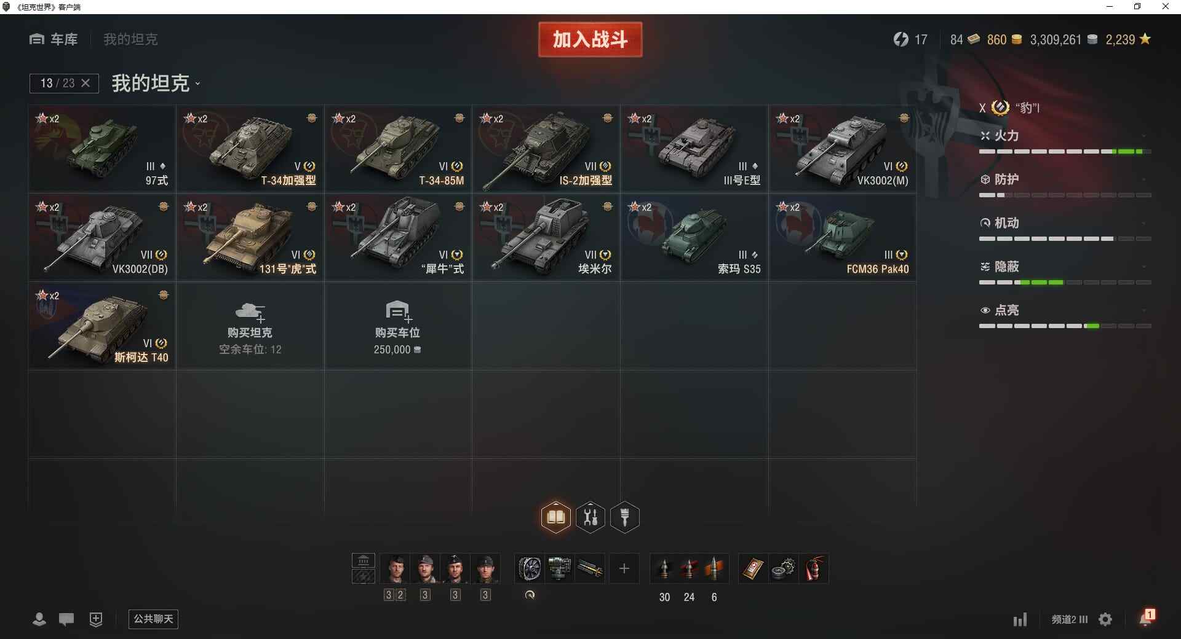The height and width of the screenshot is (639, 1181).
Task: Switch to 我的坦克 breadcrumb tab
Action: click(x=130, y=39)
